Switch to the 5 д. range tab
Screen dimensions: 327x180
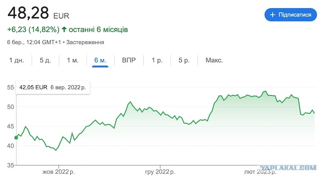[x=45, y=60]
